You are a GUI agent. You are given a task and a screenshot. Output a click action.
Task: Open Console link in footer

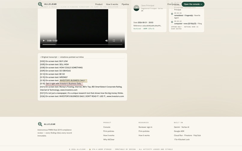107,127
